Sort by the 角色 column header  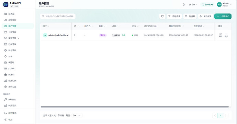(x=102, y=26)
